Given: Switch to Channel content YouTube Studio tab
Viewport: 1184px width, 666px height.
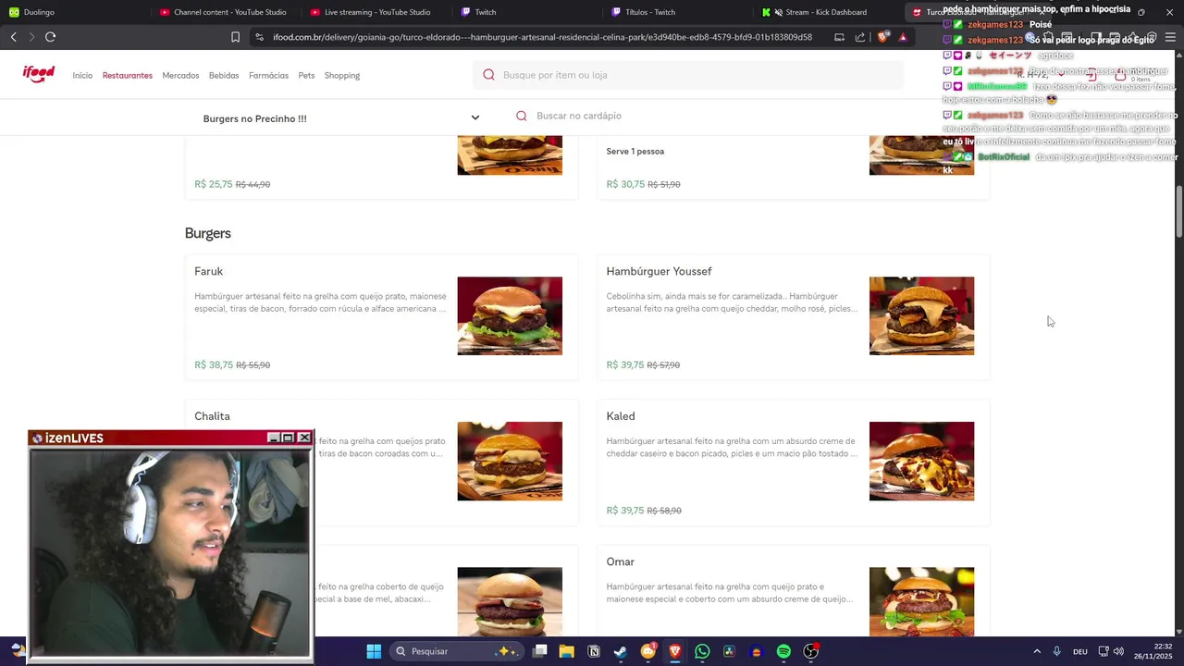Looking at the screenshot, I should (223, 12).
